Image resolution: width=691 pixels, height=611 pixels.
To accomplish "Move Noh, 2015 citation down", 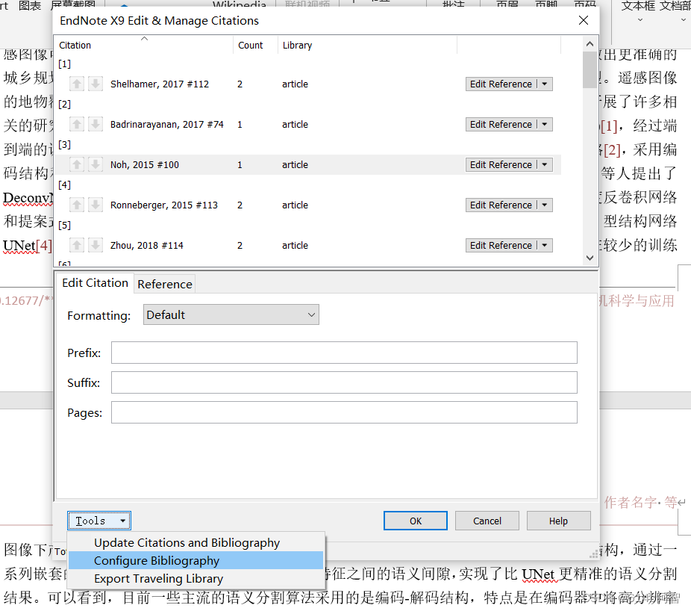I will pyautogui.click(x=96, y=164).
